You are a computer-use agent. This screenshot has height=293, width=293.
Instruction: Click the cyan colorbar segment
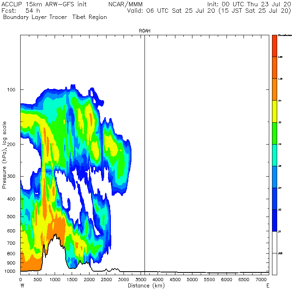[x=274, y=155]
